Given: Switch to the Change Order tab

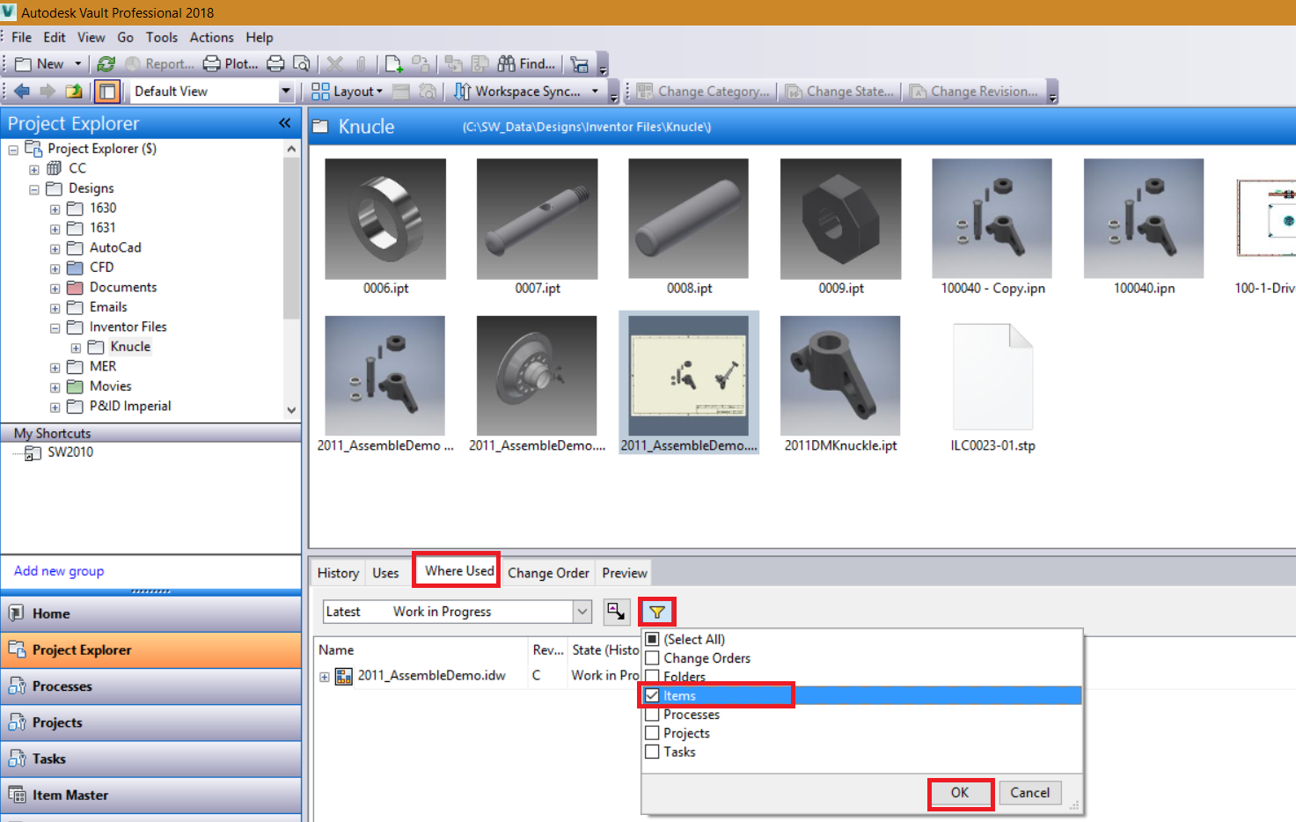Looking at the screenshot, I should click(548, 573).
